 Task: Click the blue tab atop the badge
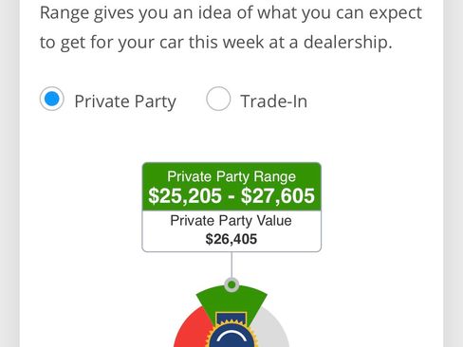(231, 318)
